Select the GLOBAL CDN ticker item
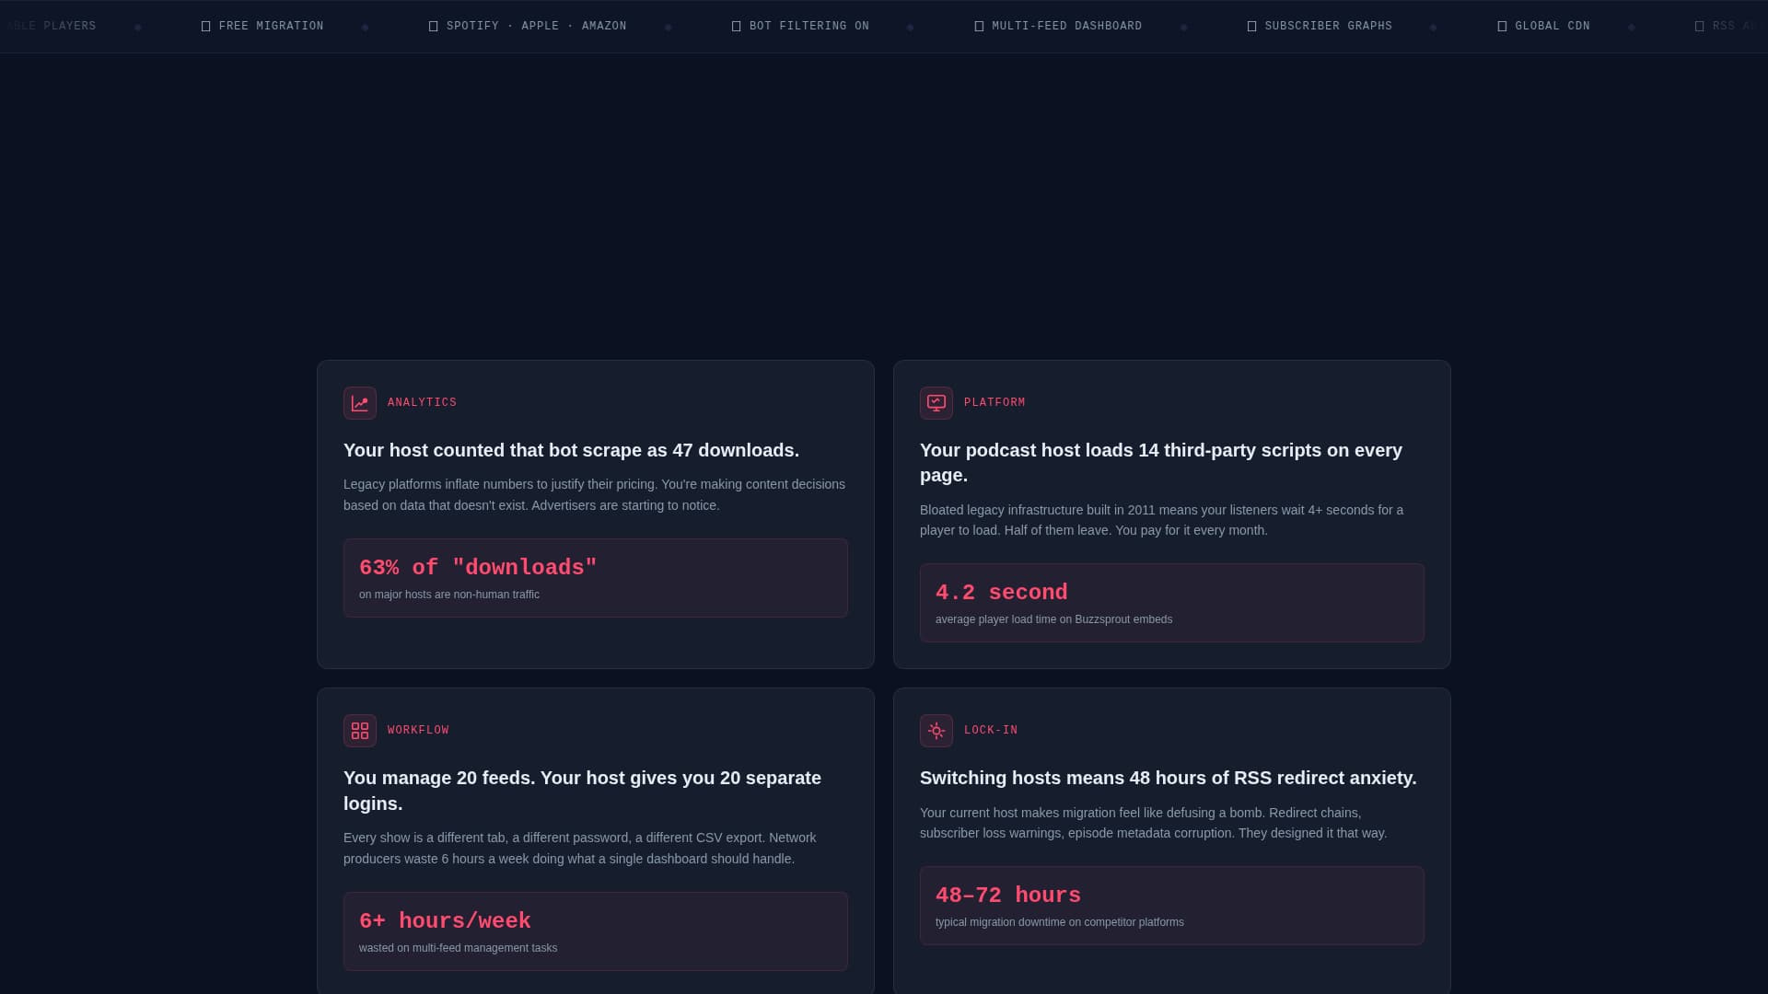This screenshot has height=994, width=1768. click(x=1552, y=26)
